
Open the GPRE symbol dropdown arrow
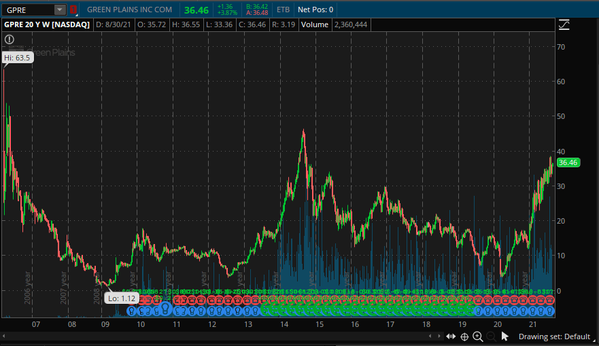point(60,10)
